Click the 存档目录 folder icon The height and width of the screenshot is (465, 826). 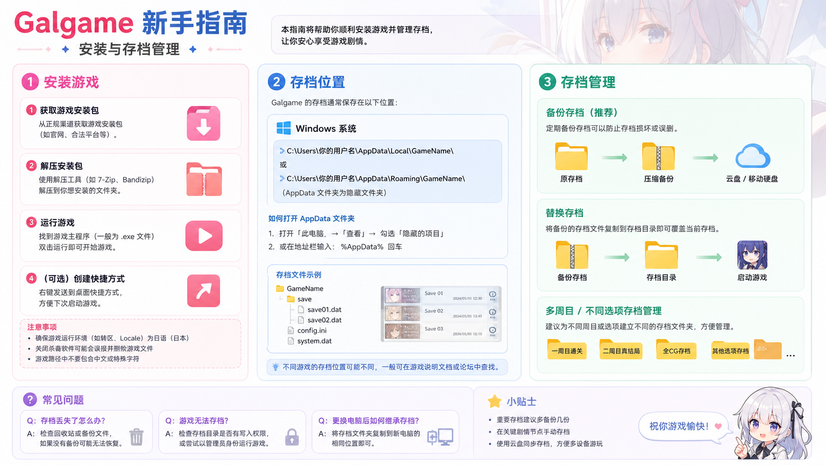pyautogui.click(x=661, y=255)
